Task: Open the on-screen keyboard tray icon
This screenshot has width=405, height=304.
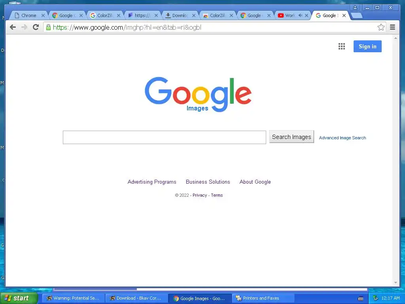Action: point(361,298)
